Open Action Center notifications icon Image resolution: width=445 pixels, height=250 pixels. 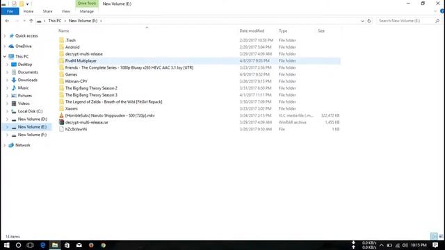435,245
